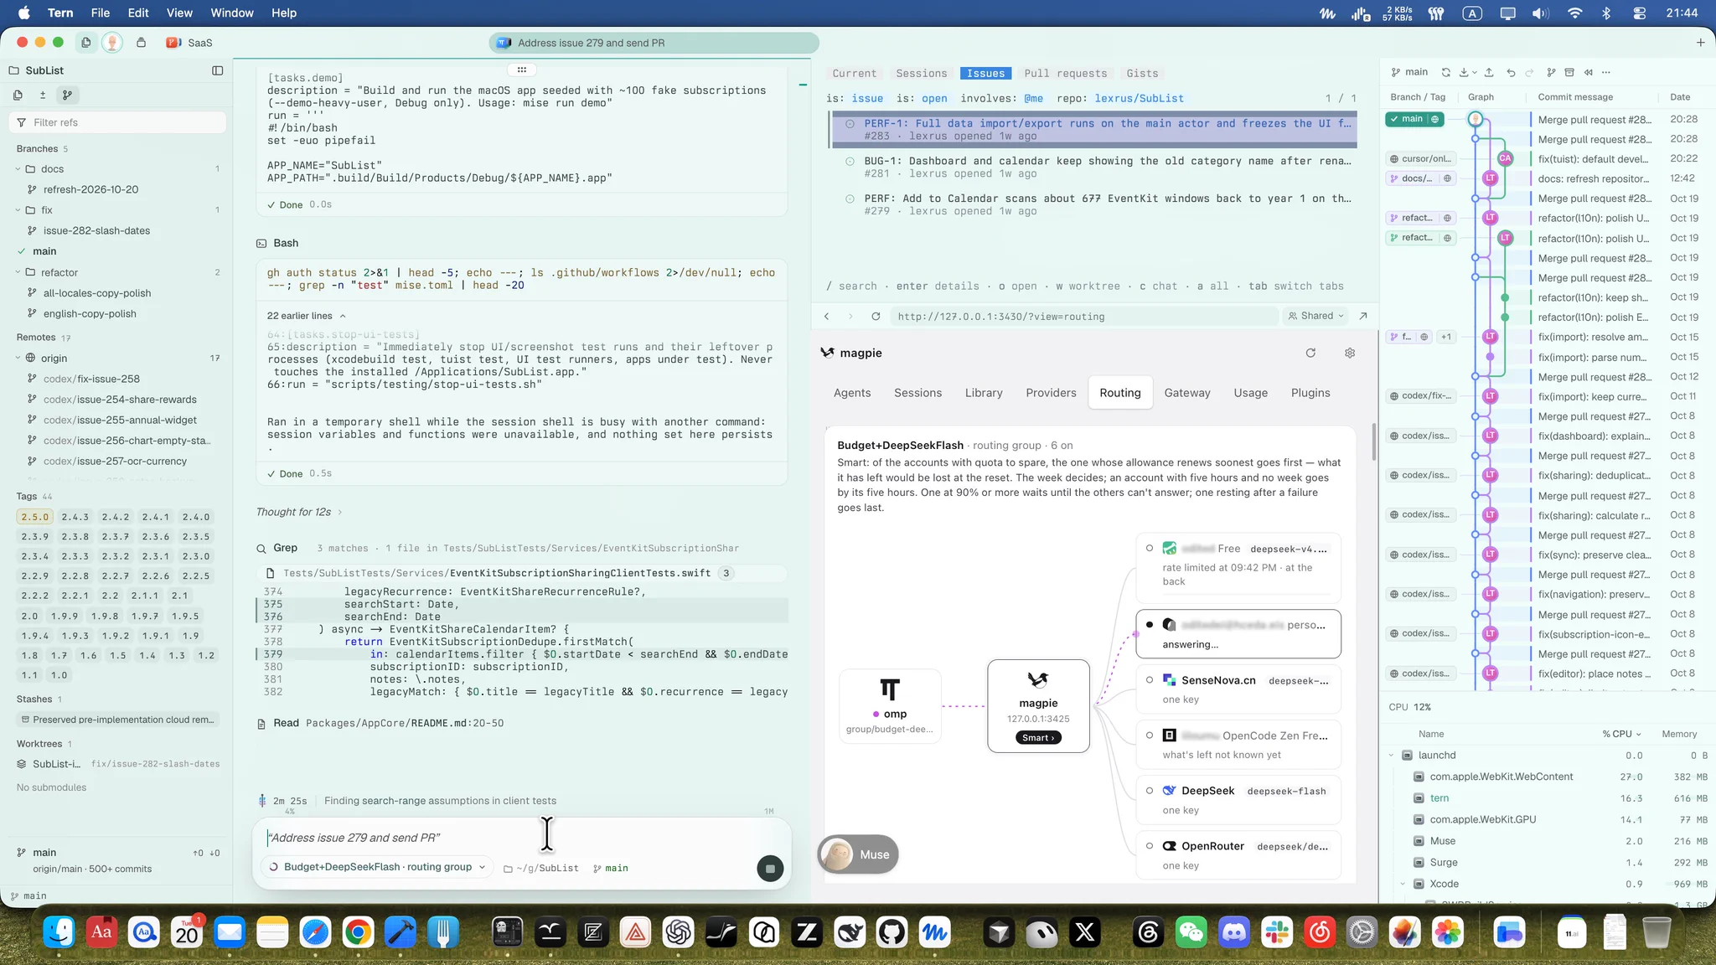Open the Edit menu in menu bar
Viewport: 1716px width, 965px height.
coord(138,13)
